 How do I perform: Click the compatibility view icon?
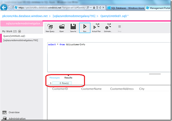click(97, 8)
